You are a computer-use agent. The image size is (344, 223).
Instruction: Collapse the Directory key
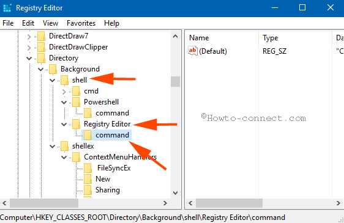tap(29, 58)
